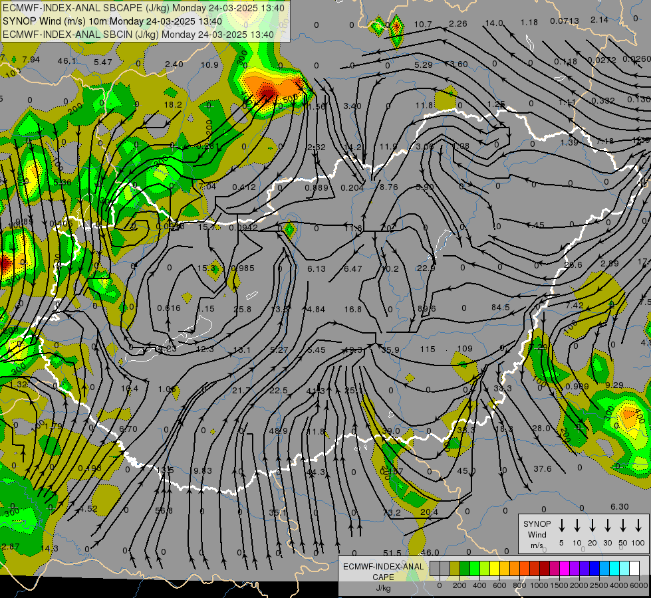Click the 'SYNOP' label in wind legend

coord(537,524)
